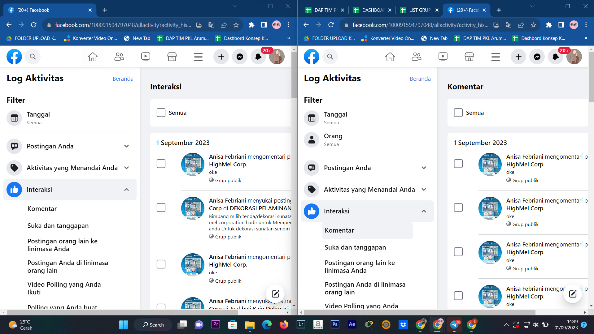This screenshot has width=594, height=334.
Task: Check first comment entry checkbox in right window
Action: click(458, 164)
